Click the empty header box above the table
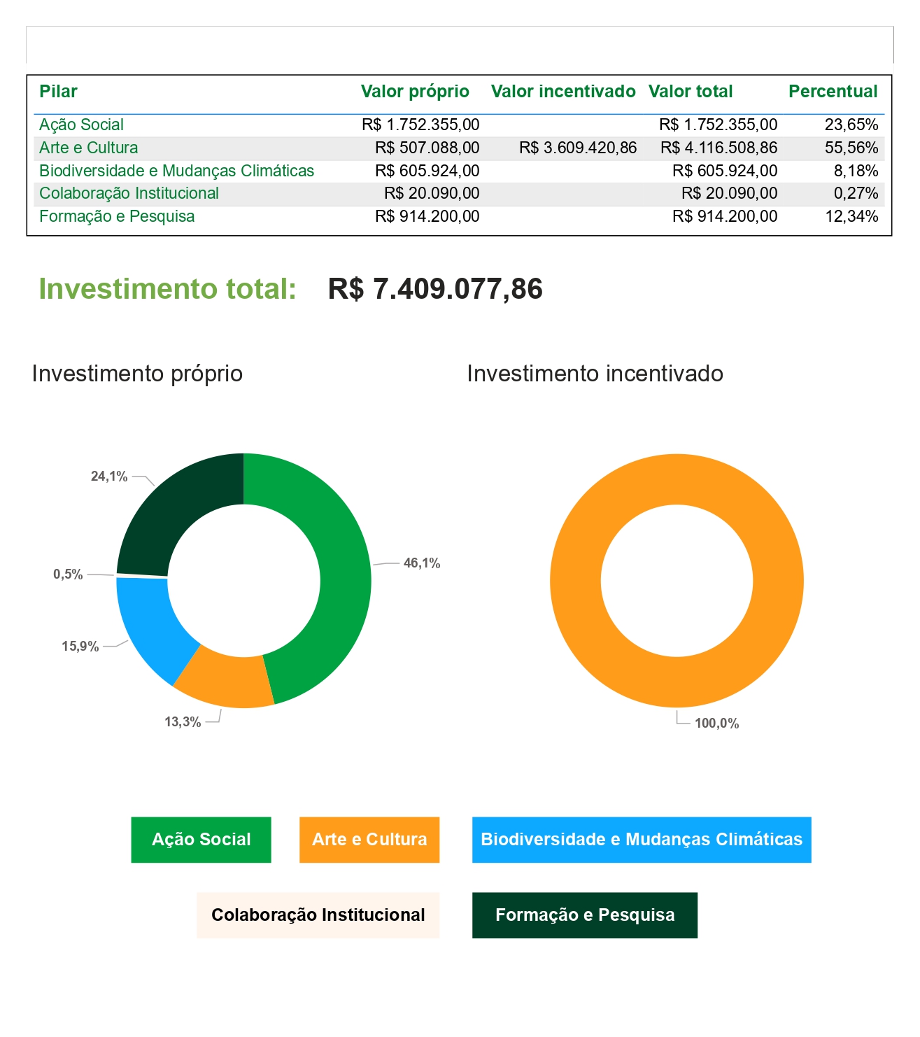Screen dimensions: 920x1037 click(460, 45)
